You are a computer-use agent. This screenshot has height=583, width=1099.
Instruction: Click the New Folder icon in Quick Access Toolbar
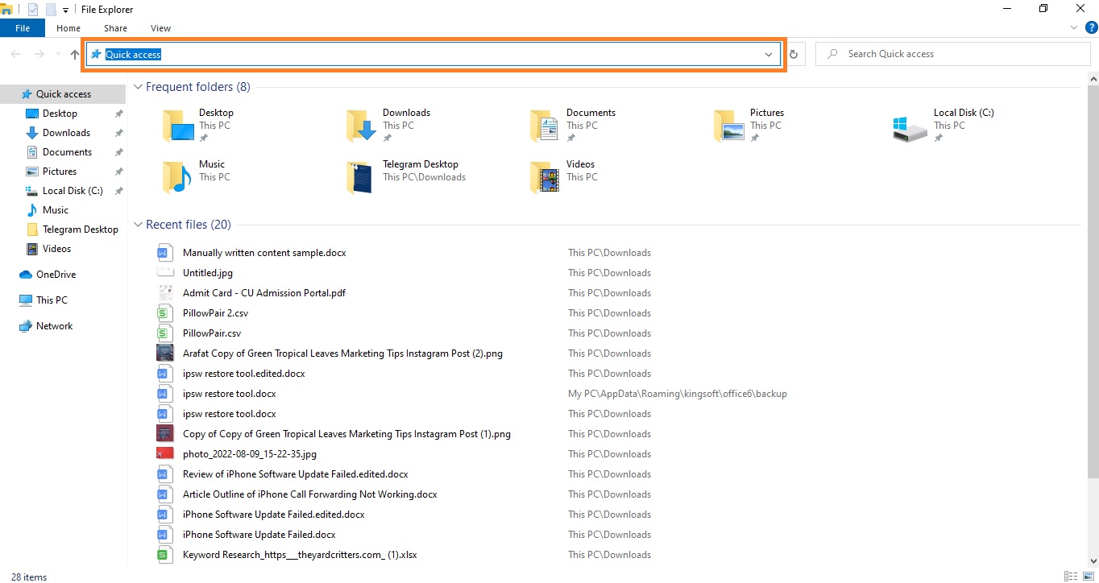point(50,9)
